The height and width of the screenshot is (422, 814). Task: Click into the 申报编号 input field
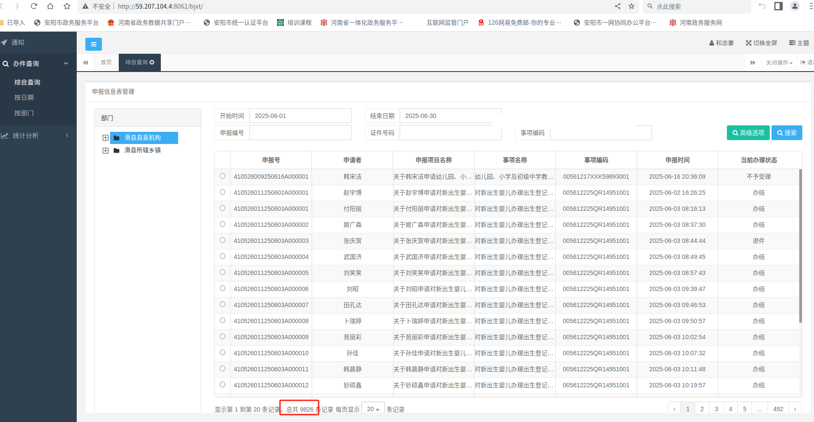300,133
